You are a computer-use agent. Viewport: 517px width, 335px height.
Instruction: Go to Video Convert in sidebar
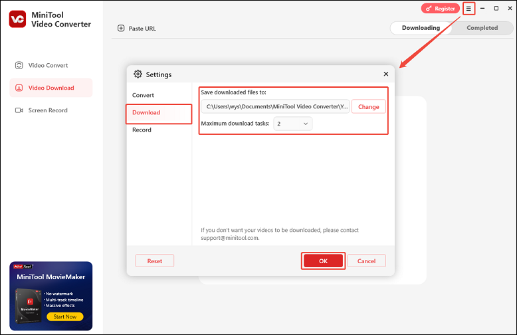tap(51, 65)
